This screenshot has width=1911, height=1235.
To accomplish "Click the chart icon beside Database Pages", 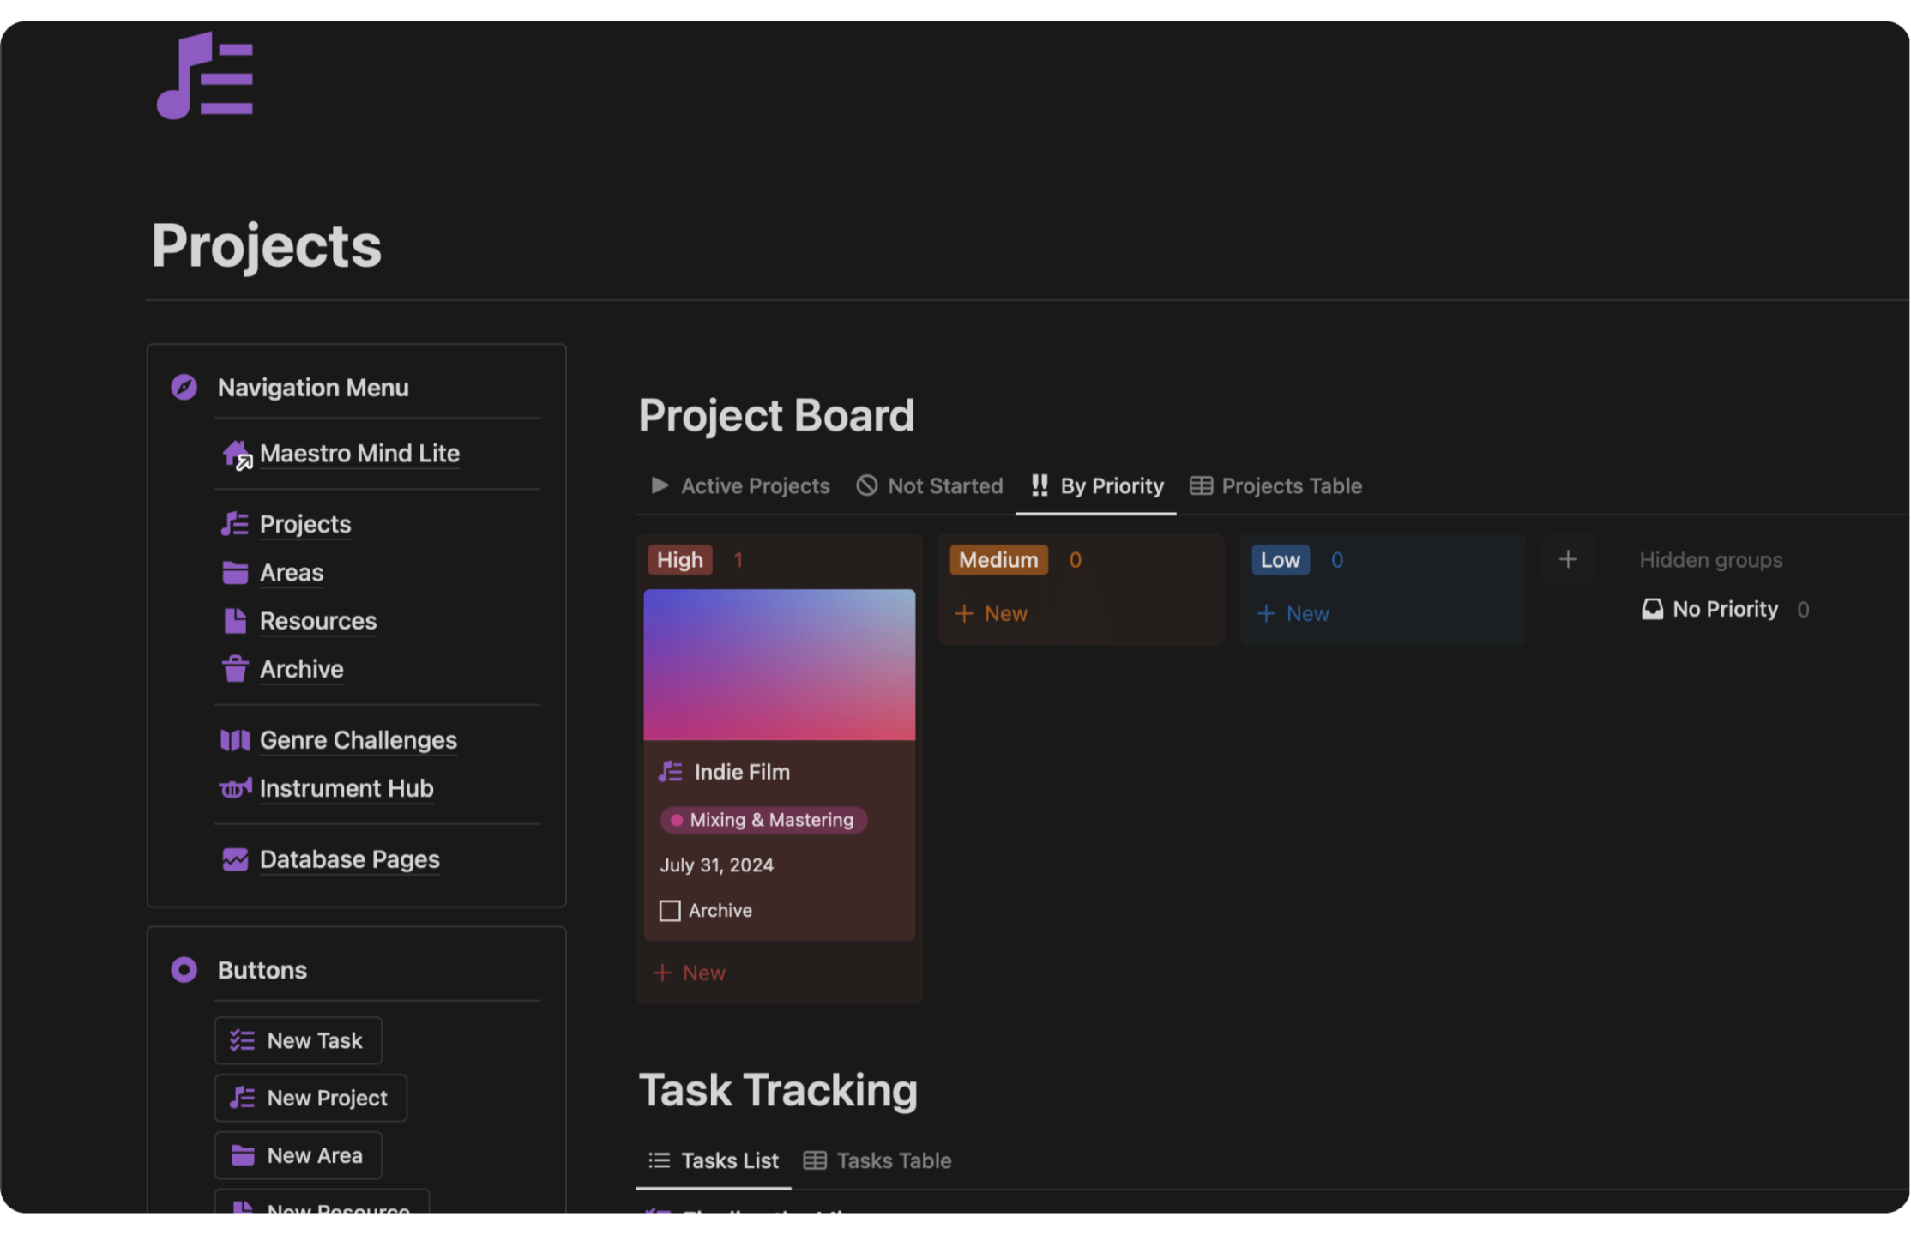I will [235, 859].
